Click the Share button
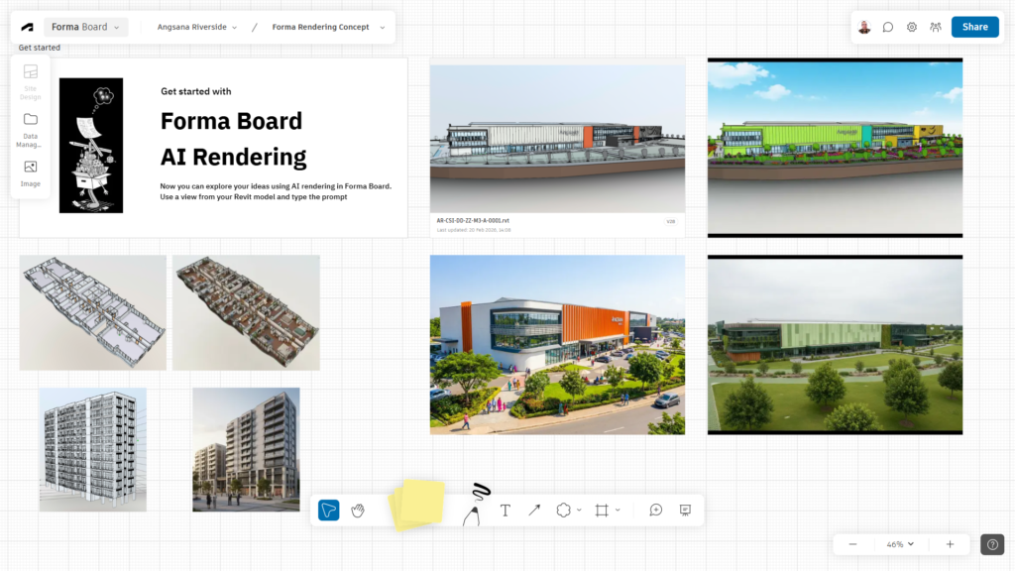This screenshot has width=1015, height=571. click(974, 27)
